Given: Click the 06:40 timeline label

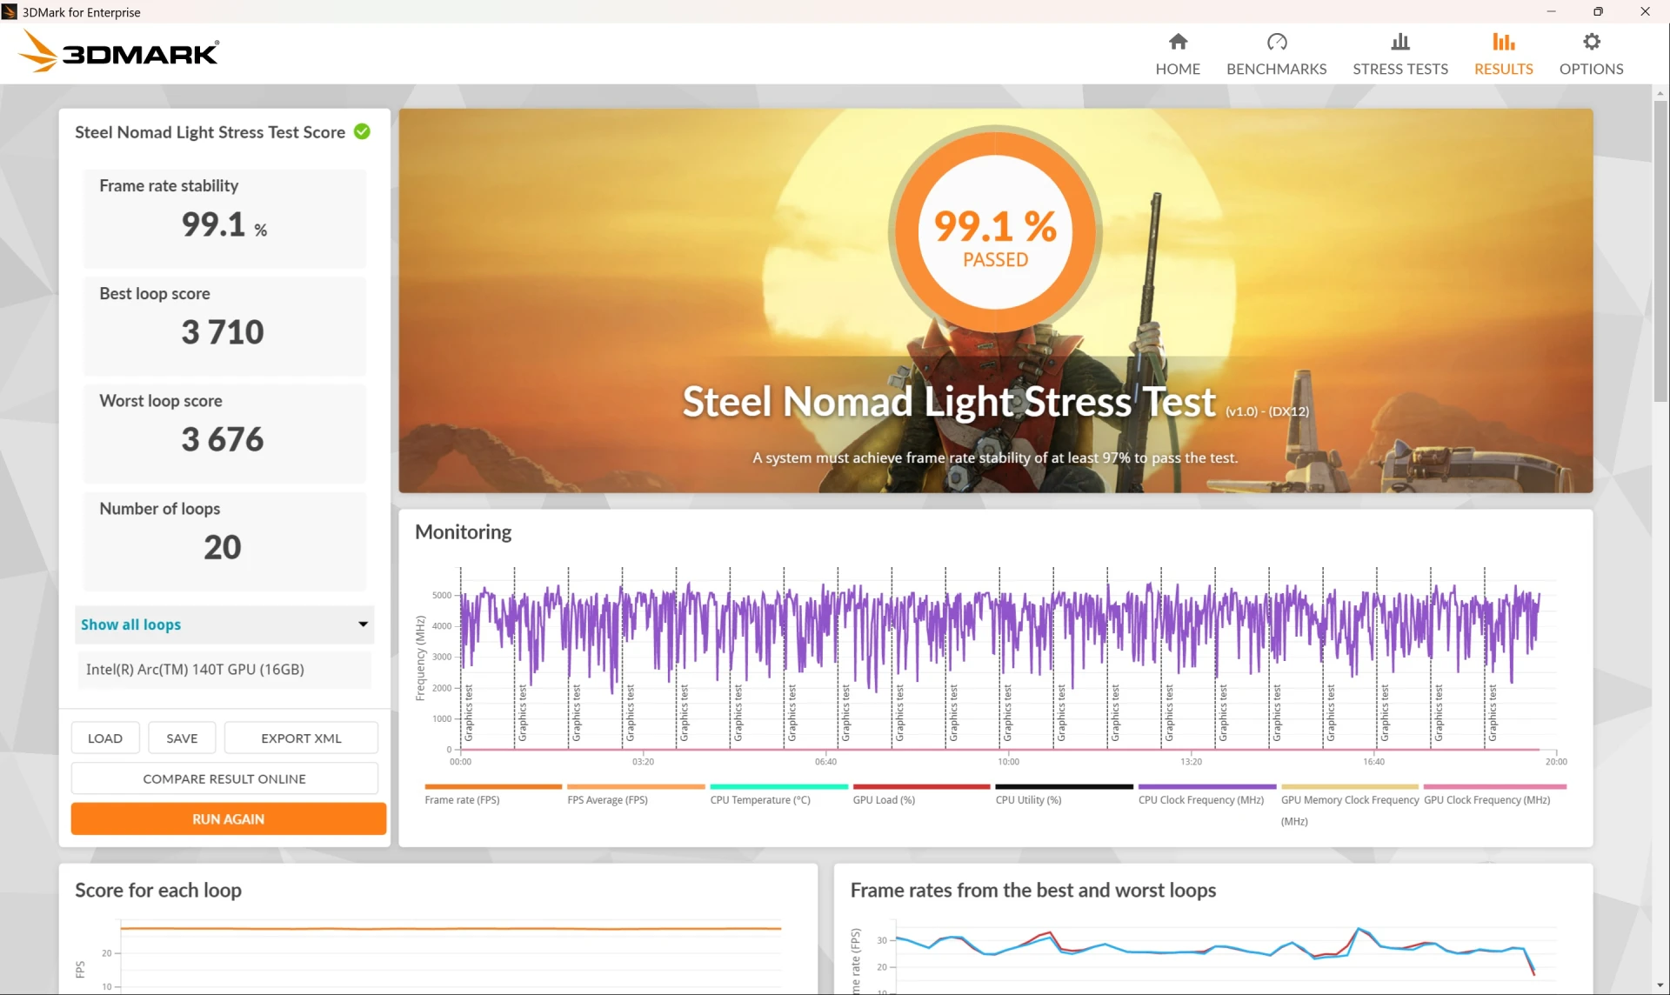Looking at the screenshot, I should (x=825, y=762).
